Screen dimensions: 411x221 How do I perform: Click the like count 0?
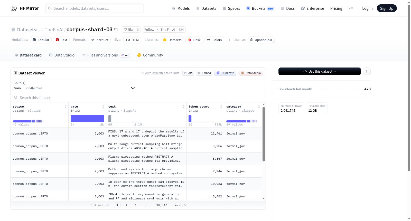click(x=138, y=30)
